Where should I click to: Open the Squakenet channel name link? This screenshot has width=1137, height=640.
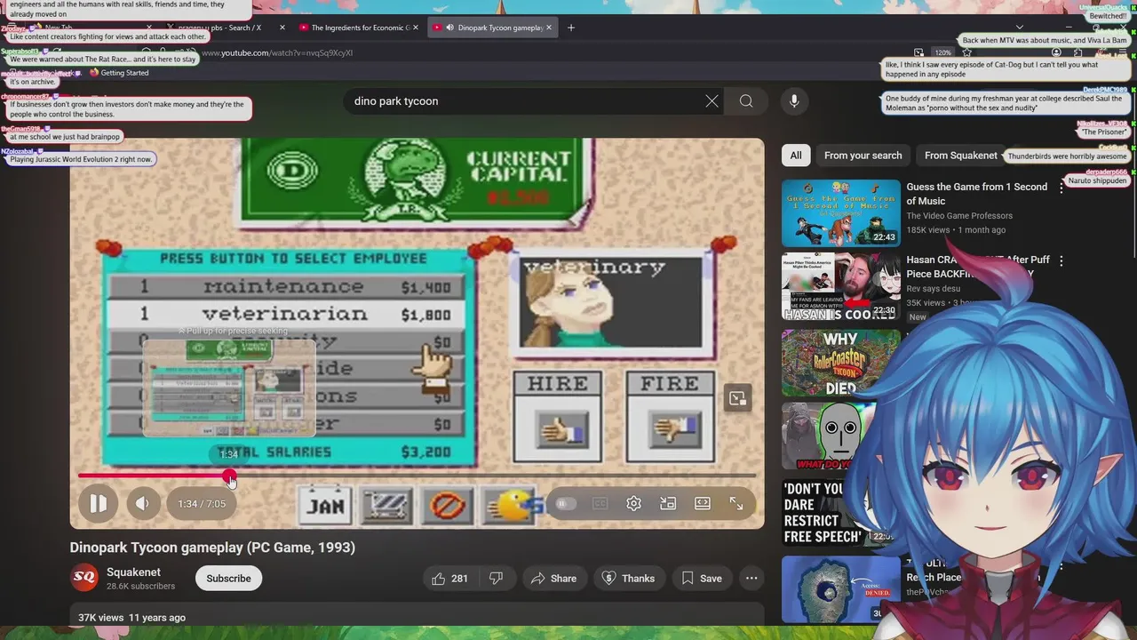tap(133, 572)
